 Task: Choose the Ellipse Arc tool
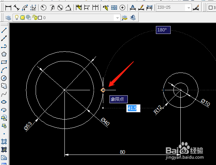4,110
